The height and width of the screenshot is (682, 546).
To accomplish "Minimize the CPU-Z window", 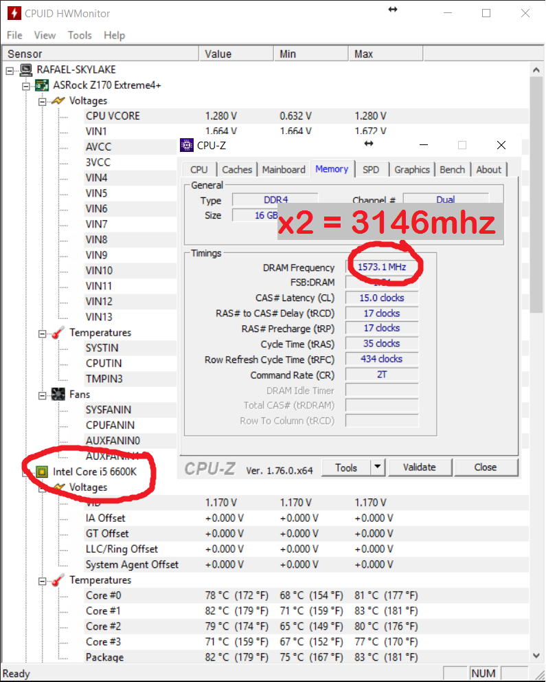I will pos(424,145).
